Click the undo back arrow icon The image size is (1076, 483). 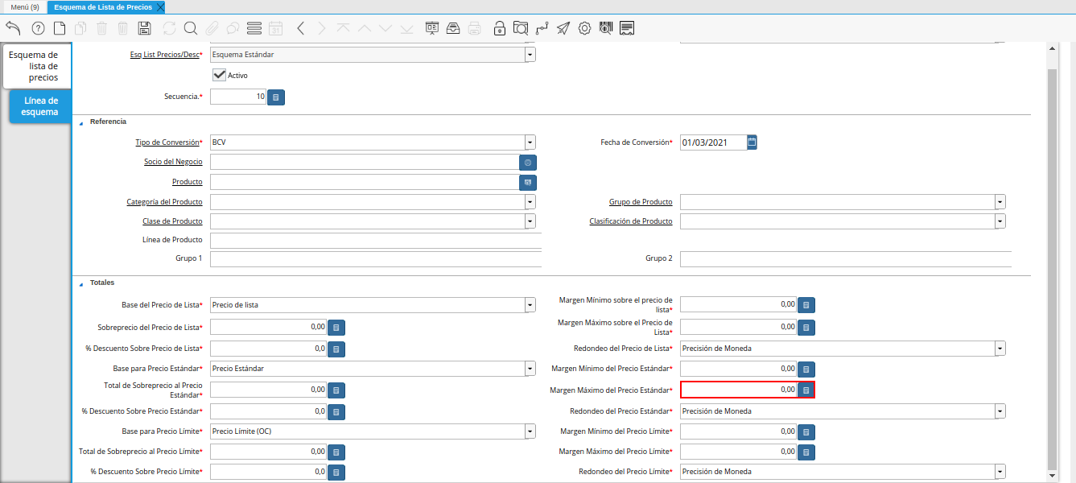pyautogui.click(x=13, y=28)
